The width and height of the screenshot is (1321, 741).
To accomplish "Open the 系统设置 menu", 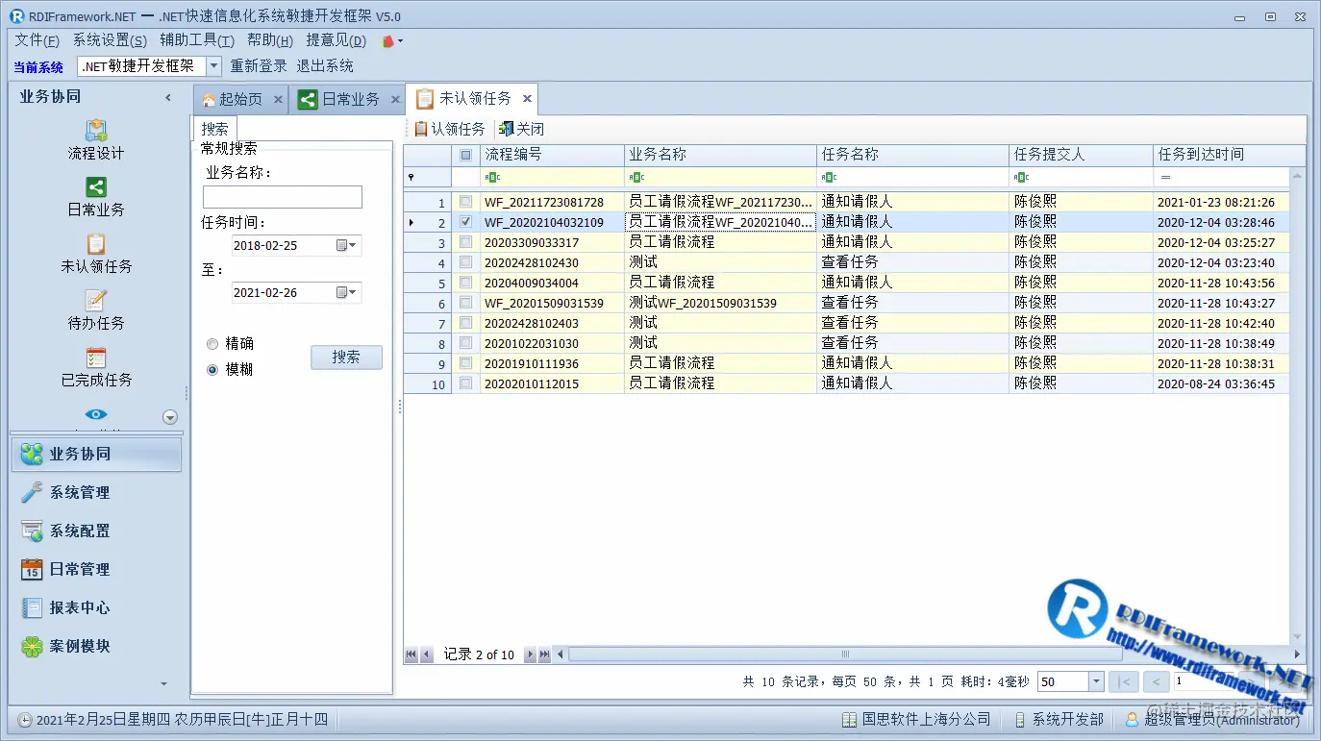I will point(111,40).
